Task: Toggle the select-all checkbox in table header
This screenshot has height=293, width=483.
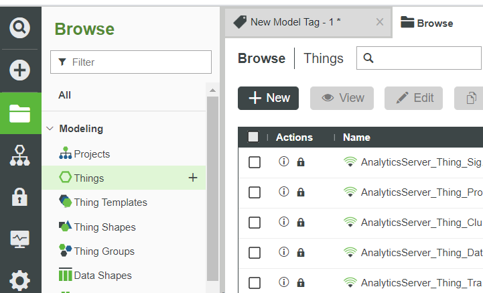Action: [253, 137]
